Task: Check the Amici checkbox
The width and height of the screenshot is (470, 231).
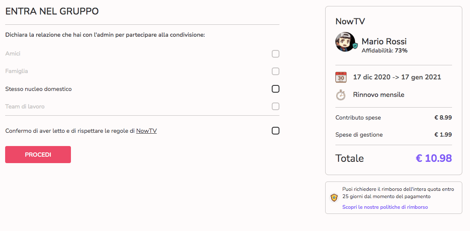Action: [276, 54]
